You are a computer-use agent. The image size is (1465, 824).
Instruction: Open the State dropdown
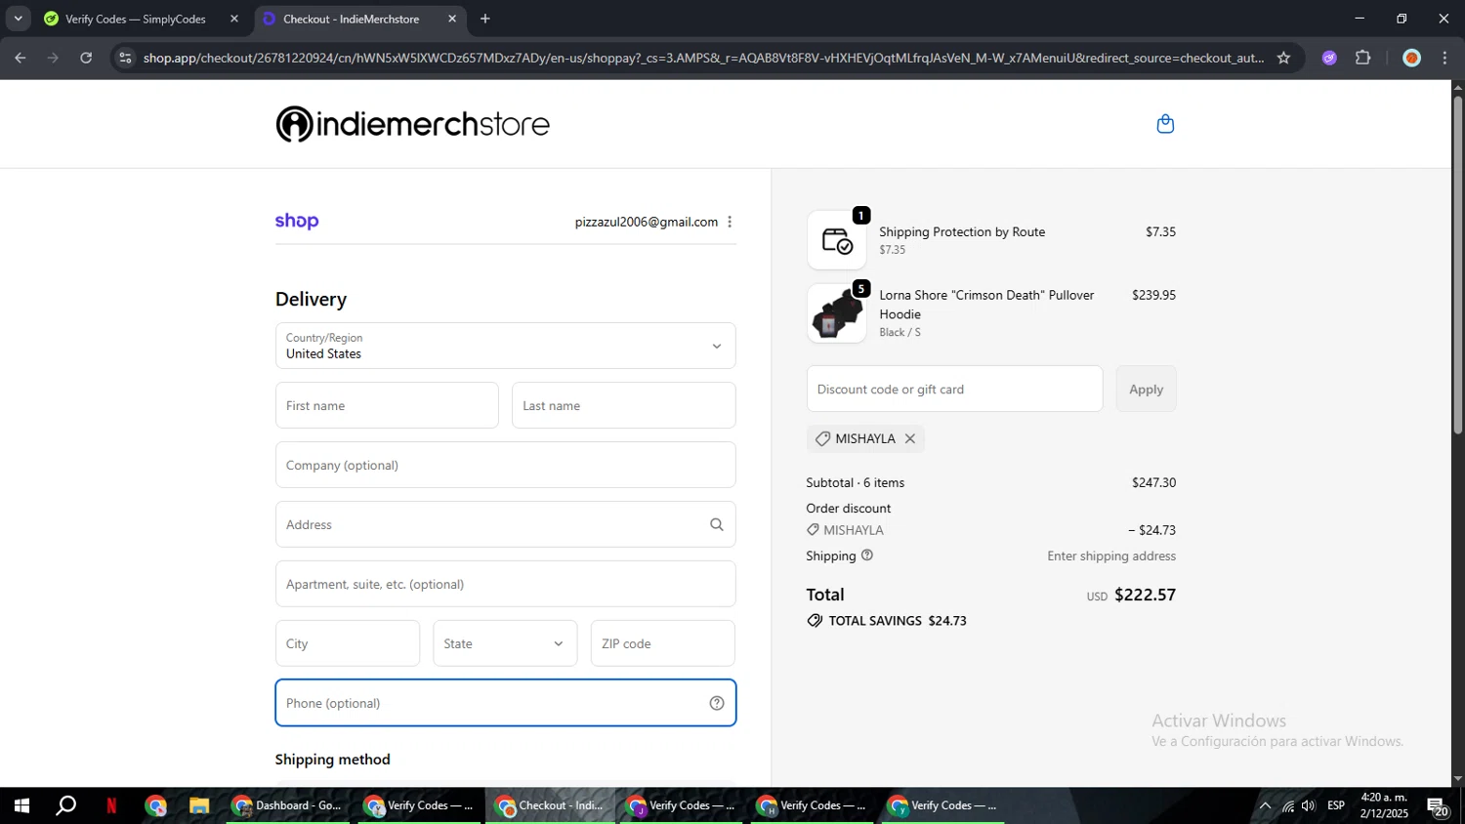(x=505, y=643)
